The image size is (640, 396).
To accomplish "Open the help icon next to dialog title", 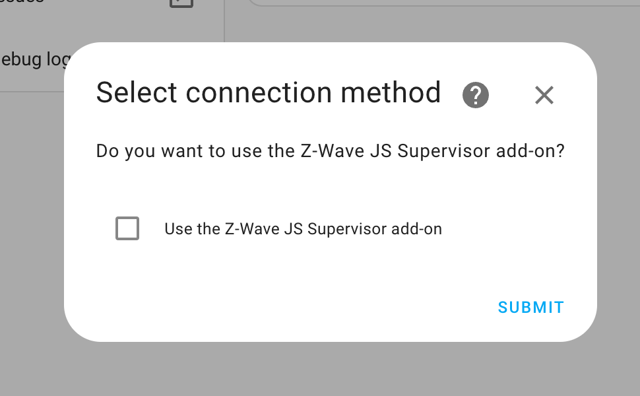I will click(475, 95).
